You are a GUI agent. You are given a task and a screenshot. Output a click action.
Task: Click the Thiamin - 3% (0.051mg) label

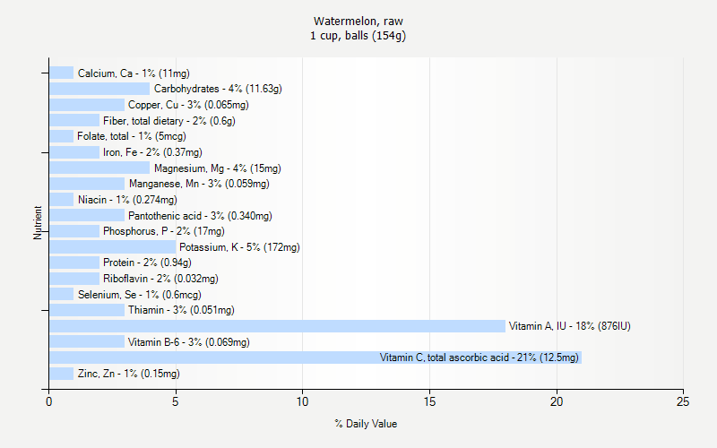pyautogui.click(x=181, y=310)
